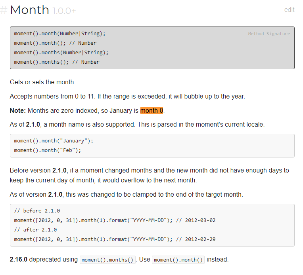Click the inline moment().month() code snippet

(x=178, y=260)
